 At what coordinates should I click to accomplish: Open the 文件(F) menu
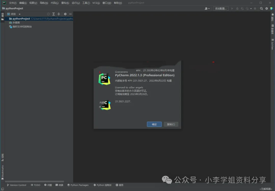coord(13,3)
